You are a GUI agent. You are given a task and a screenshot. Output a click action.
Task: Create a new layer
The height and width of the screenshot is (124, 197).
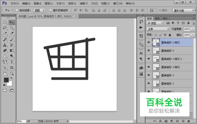tap(183, 121)
